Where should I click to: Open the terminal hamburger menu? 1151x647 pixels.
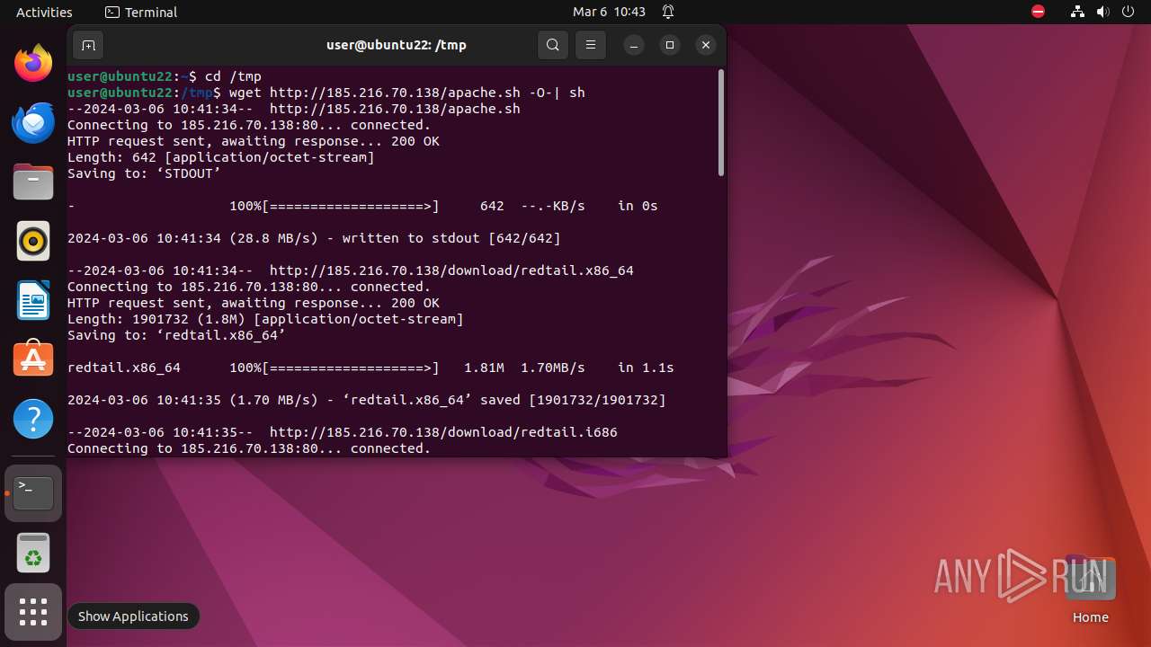[x=591, y=45]
